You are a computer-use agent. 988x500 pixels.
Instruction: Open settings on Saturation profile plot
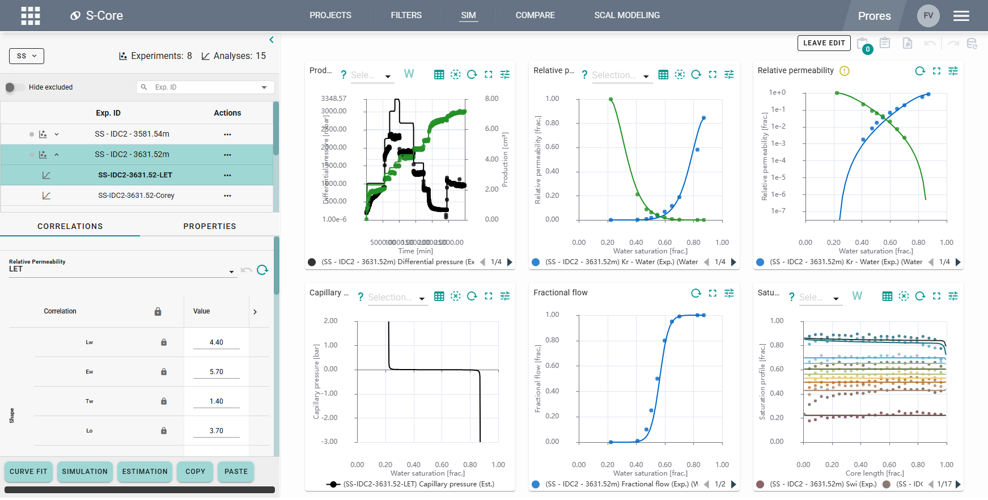click(x=953, y=296)
